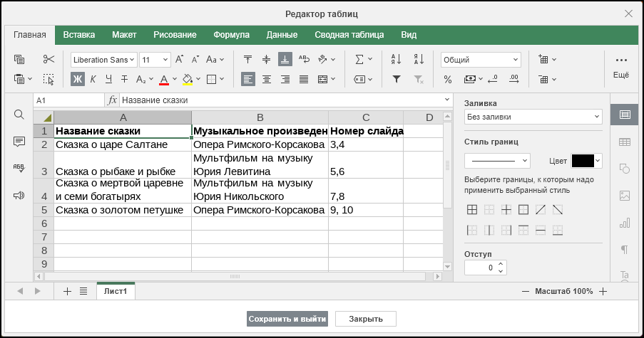644x338 pixels.
Task: Click the Сохранить и выйти button
Action: pos(287,319)
